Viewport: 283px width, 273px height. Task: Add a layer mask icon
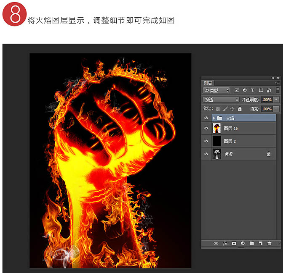pos(234,244)
